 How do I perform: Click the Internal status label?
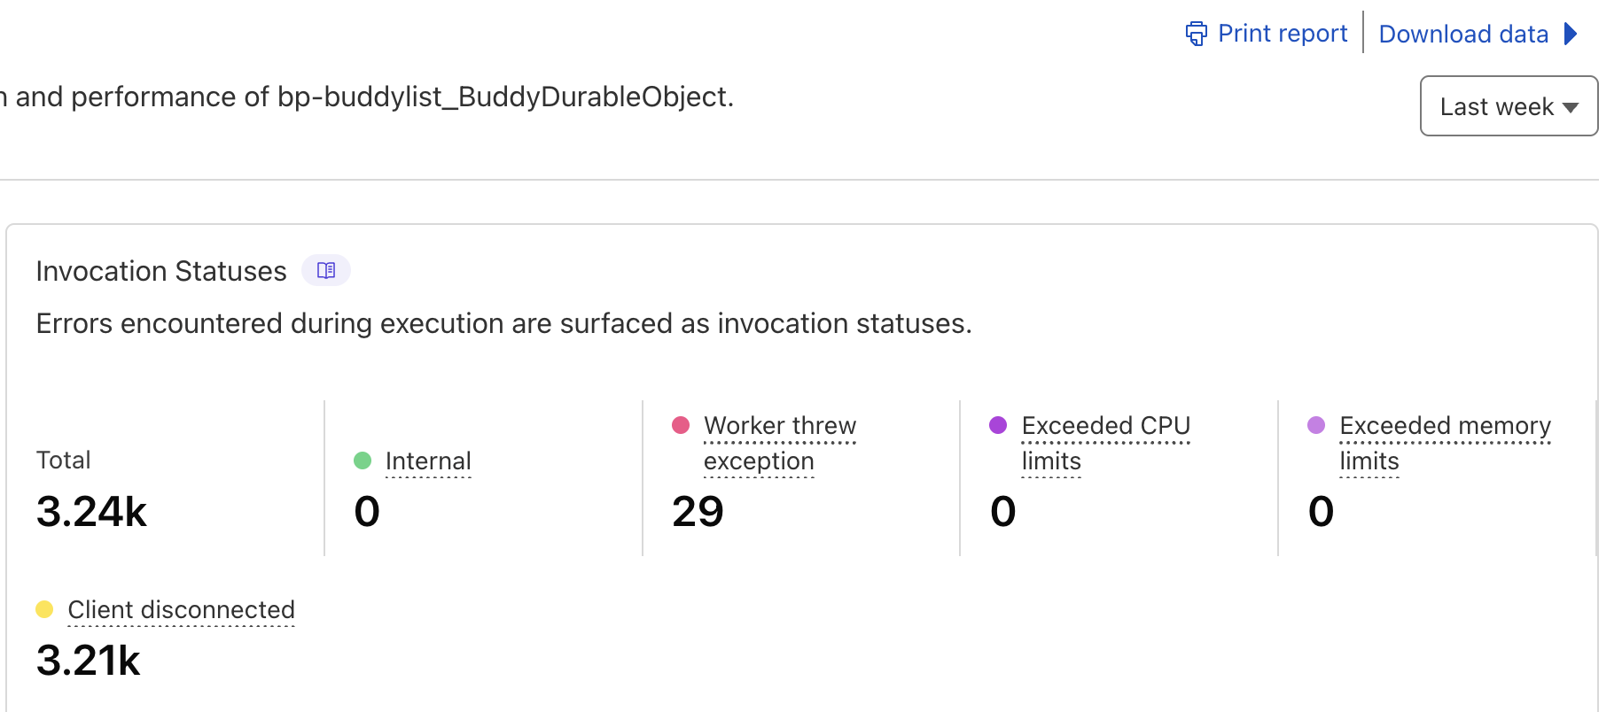click(x=428, y=460)
